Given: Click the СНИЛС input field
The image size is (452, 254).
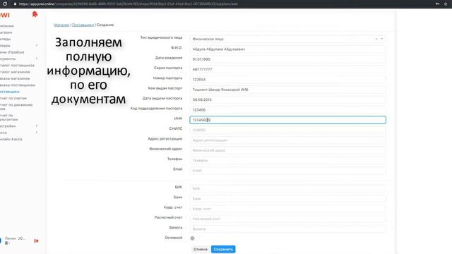Looking at the screenshot, I should pos(287,130).
